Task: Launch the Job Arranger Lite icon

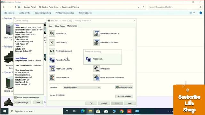Action: tap(52, 77)
